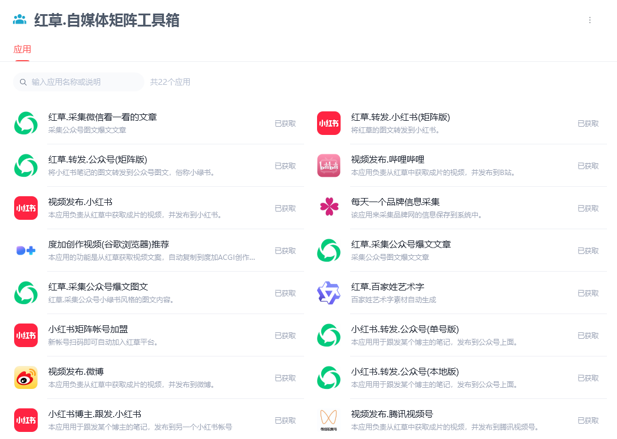
Task: Select the title 视频发布.腾讯视频号
Action: 392,415
